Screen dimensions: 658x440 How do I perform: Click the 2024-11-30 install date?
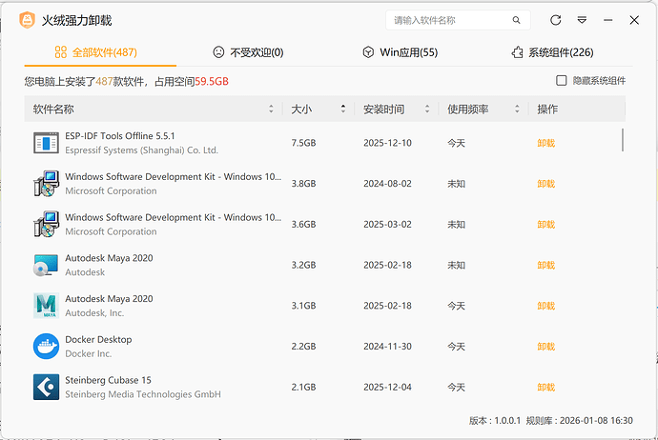click(x=387, y=346)
